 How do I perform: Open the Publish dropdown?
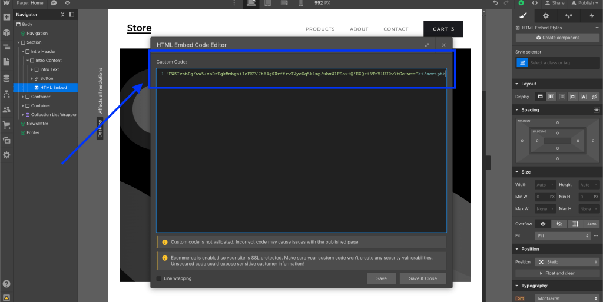tap(585, 3)
